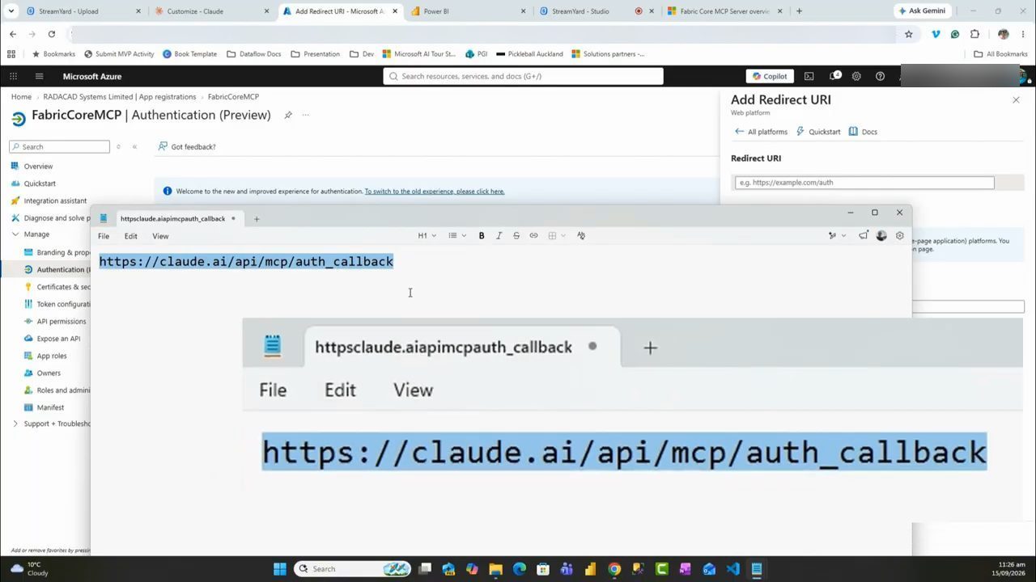Open Azure help question mark icon

coord(880,76)
